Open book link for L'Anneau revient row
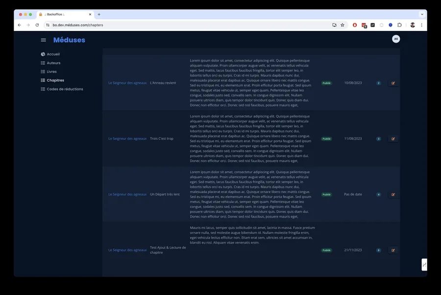Viewport: 441px width, 295px height. 127,83
